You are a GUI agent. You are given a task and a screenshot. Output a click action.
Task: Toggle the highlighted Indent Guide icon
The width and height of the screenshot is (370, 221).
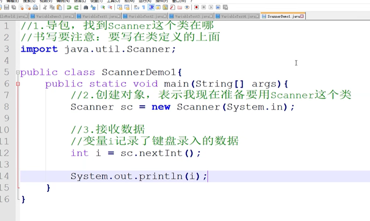coord(151,7)
